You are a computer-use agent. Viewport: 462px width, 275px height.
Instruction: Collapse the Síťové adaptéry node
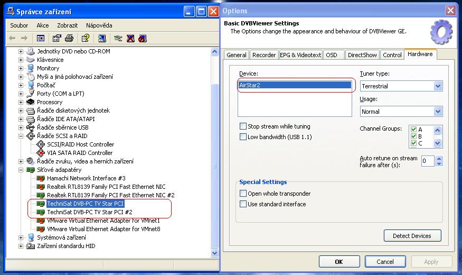[21, 170]
